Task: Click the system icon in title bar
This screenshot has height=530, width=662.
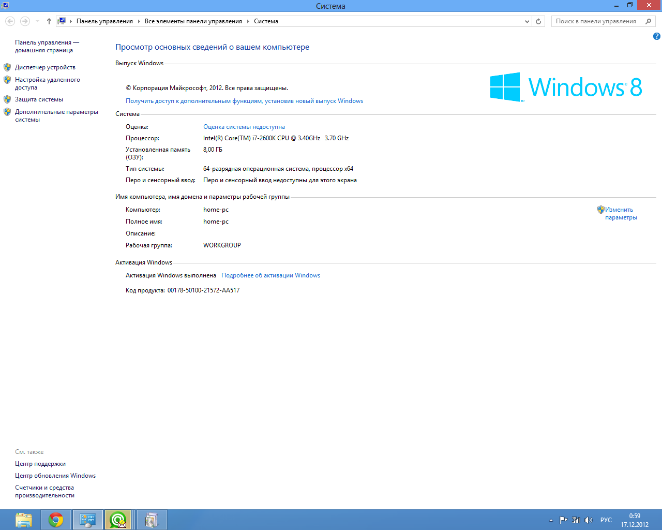Action: point(5,5)
